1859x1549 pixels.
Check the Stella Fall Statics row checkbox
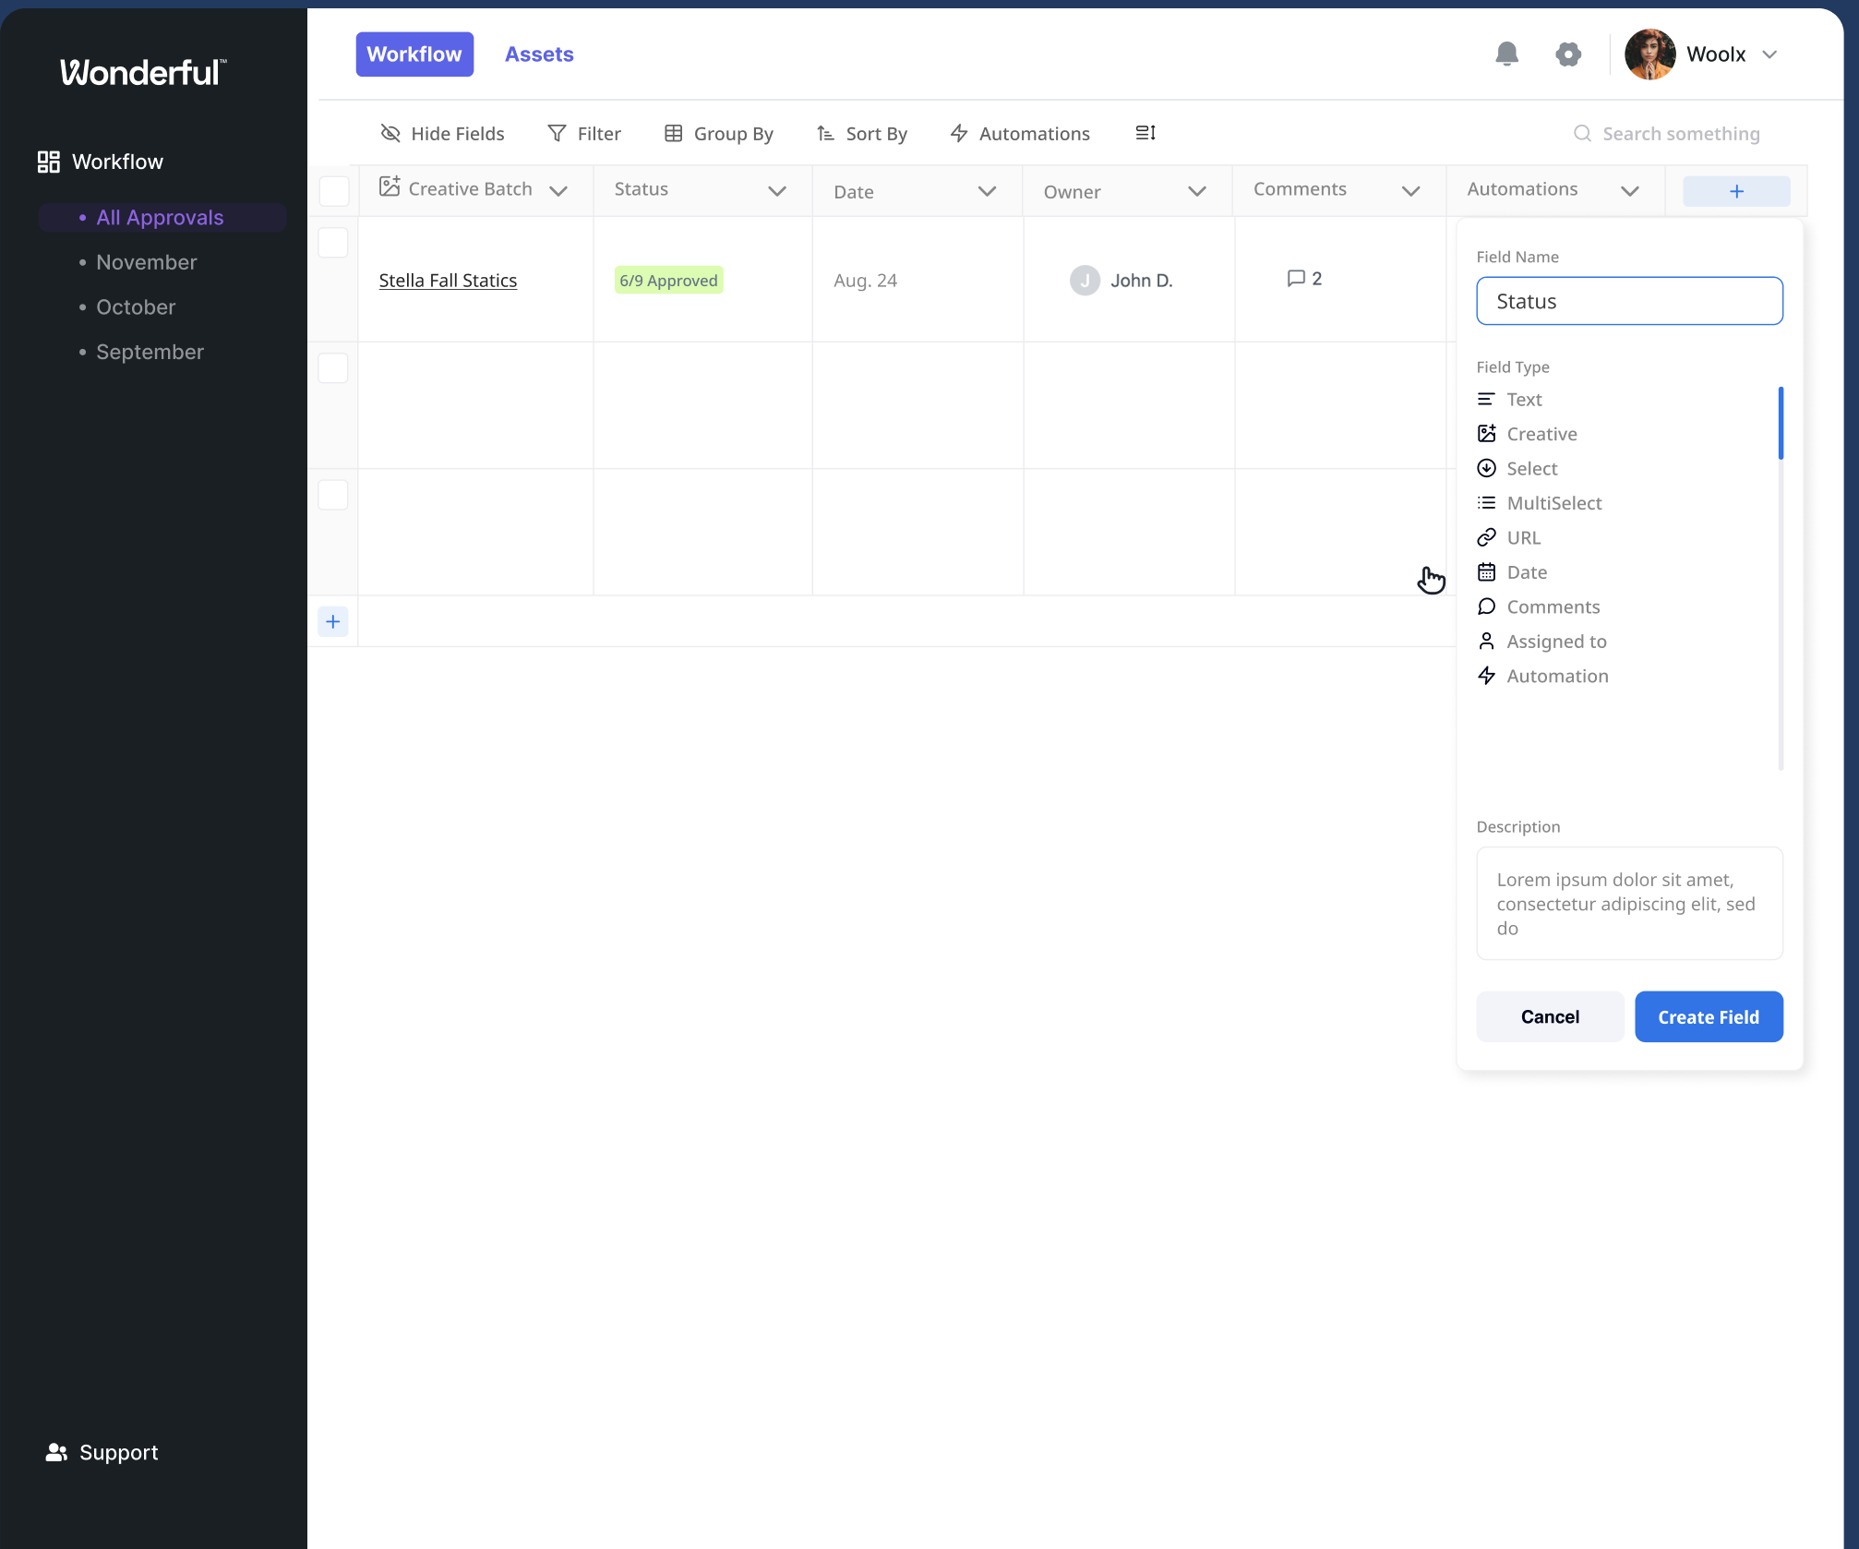click(x=333, y=243)
